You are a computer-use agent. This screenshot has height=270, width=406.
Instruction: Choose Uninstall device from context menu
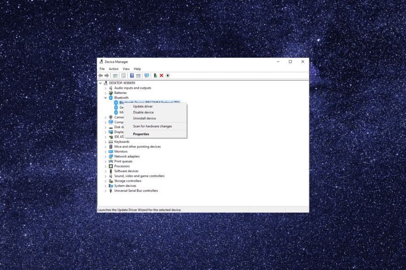155,118
